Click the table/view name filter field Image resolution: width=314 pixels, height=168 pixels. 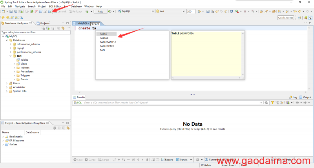[36, 32]
